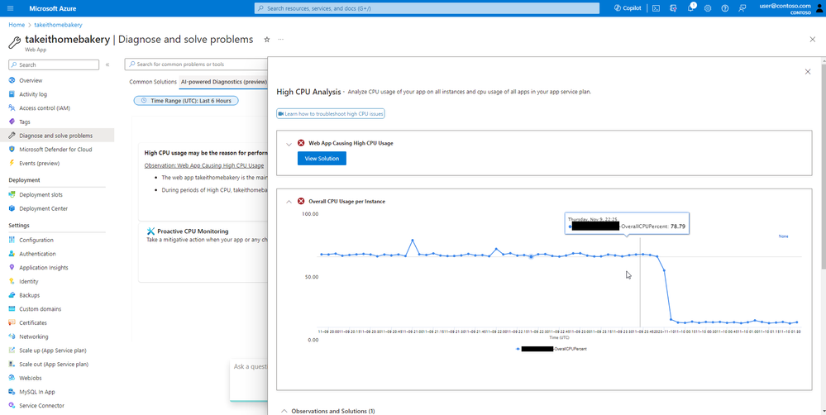Go to Home breadcrumb
The height and width of the screenshot is (415, 826).
(x=17, y=25)
